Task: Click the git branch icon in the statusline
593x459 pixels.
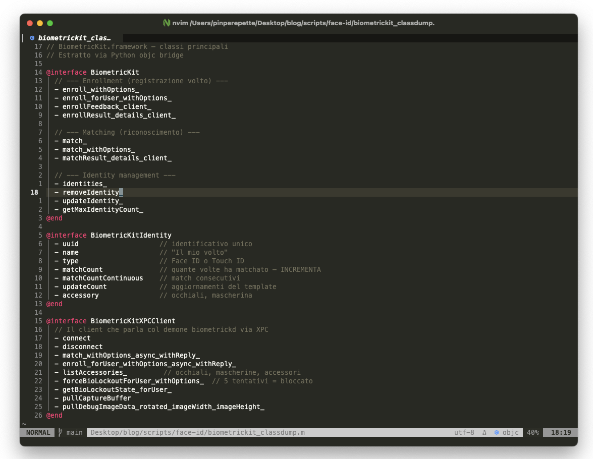Action: click(60, 432)
